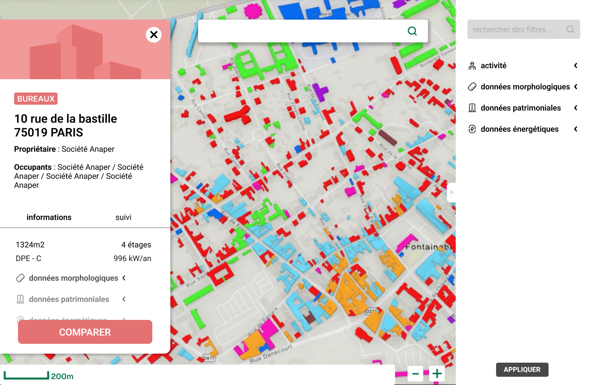Select the informations tab
The height and width of the screenshot is (385, 592).
49,218
